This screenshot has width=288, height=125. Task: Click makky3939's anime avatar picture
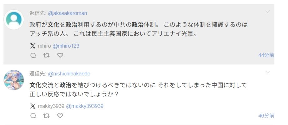click(14, 80)
